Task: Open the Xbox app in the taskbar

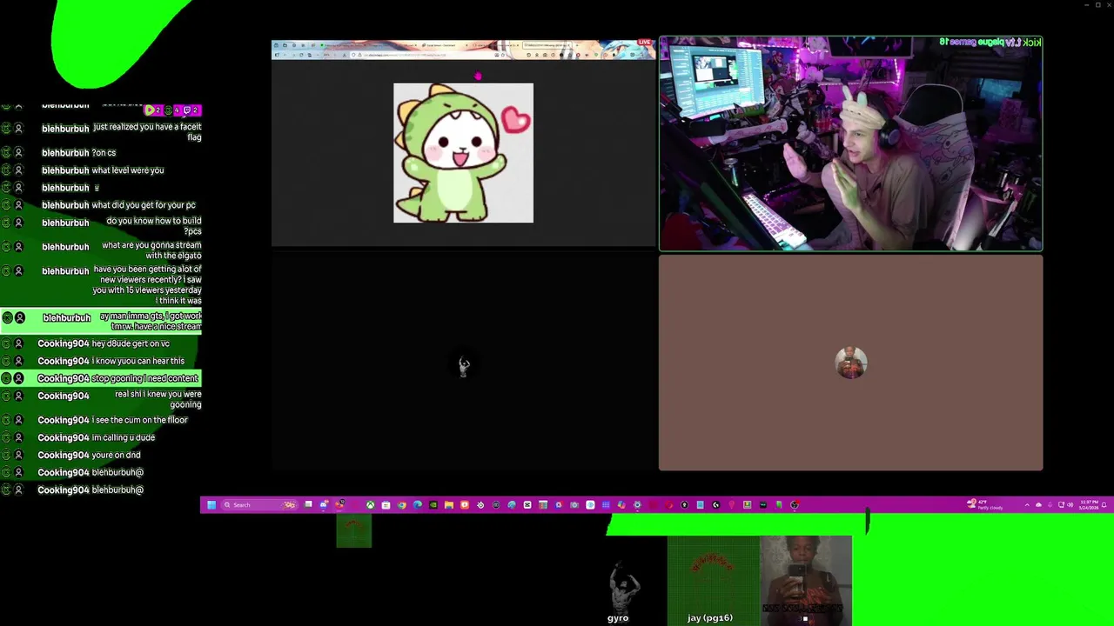Action: [x=370, y=504]
